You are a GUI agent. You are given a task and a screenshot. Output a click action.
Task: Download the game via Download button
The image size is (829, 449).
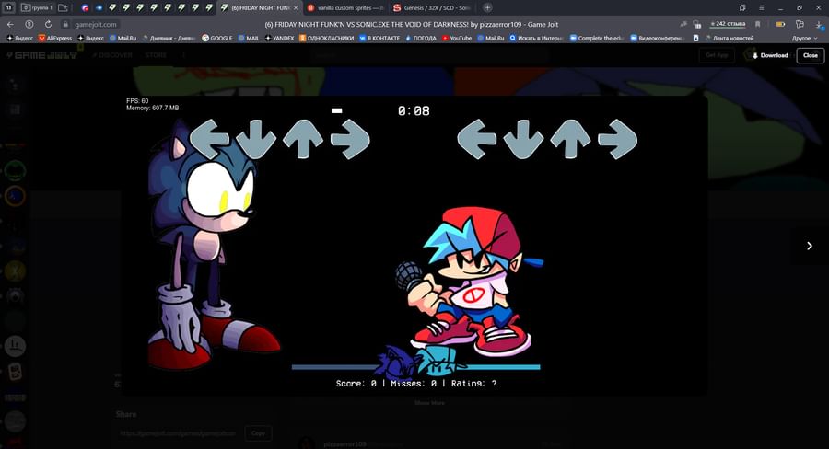(x=770, y=55)
